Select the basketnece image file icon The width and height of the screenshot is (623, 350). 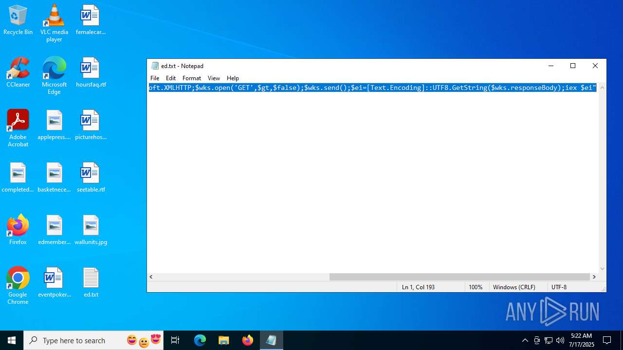point(54,178)
